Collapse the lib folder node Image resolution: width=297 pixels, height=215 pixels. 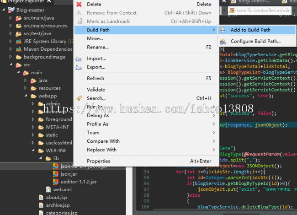point(41,158)
